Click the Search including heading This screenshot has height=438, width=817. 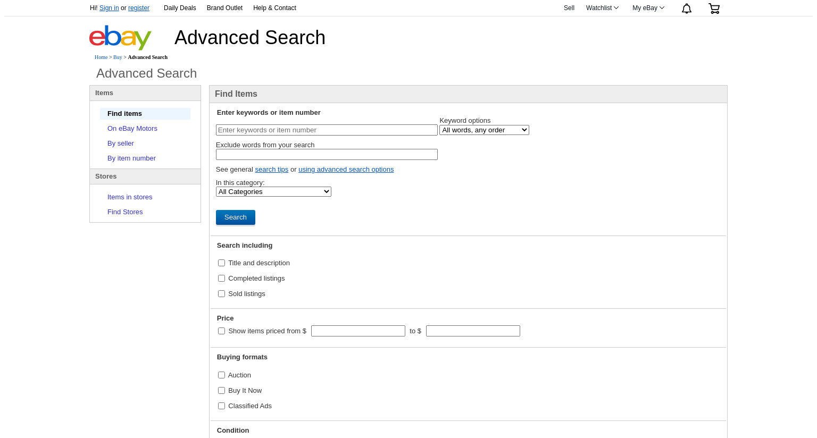pos(245,246)
